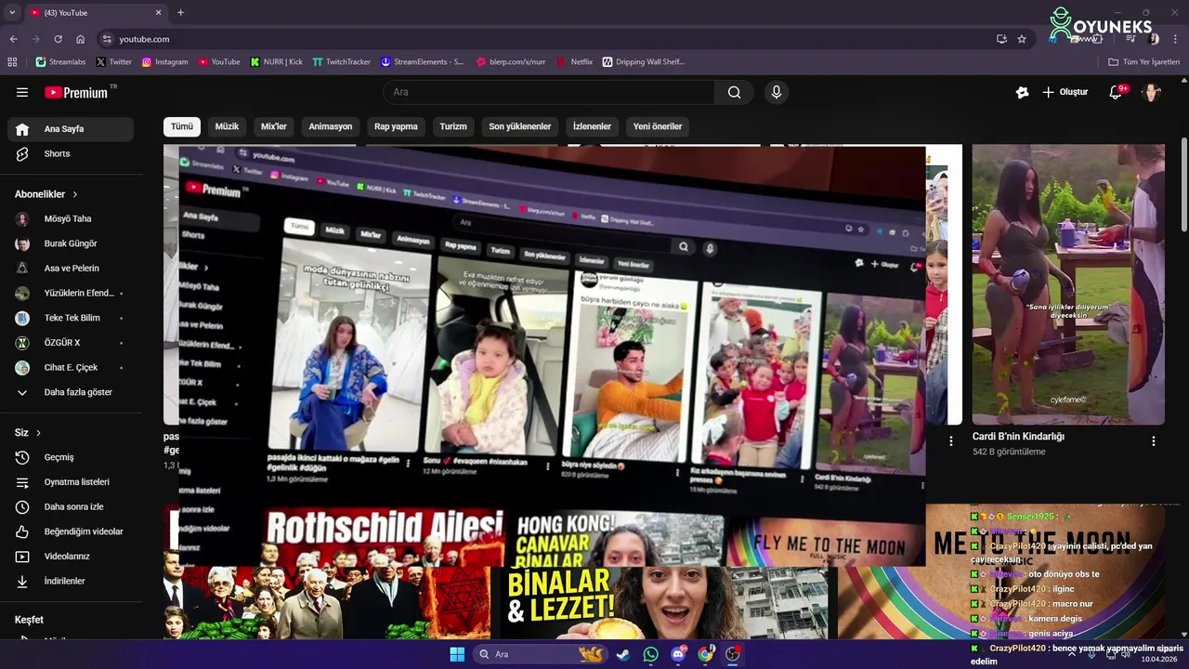Open Netflix bookmark
1189x669 pixels.
click(x=574, y=62)
